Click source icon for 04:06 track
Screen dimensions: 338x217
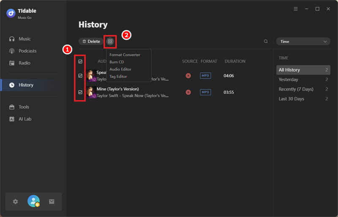click(x=188, y=76)
